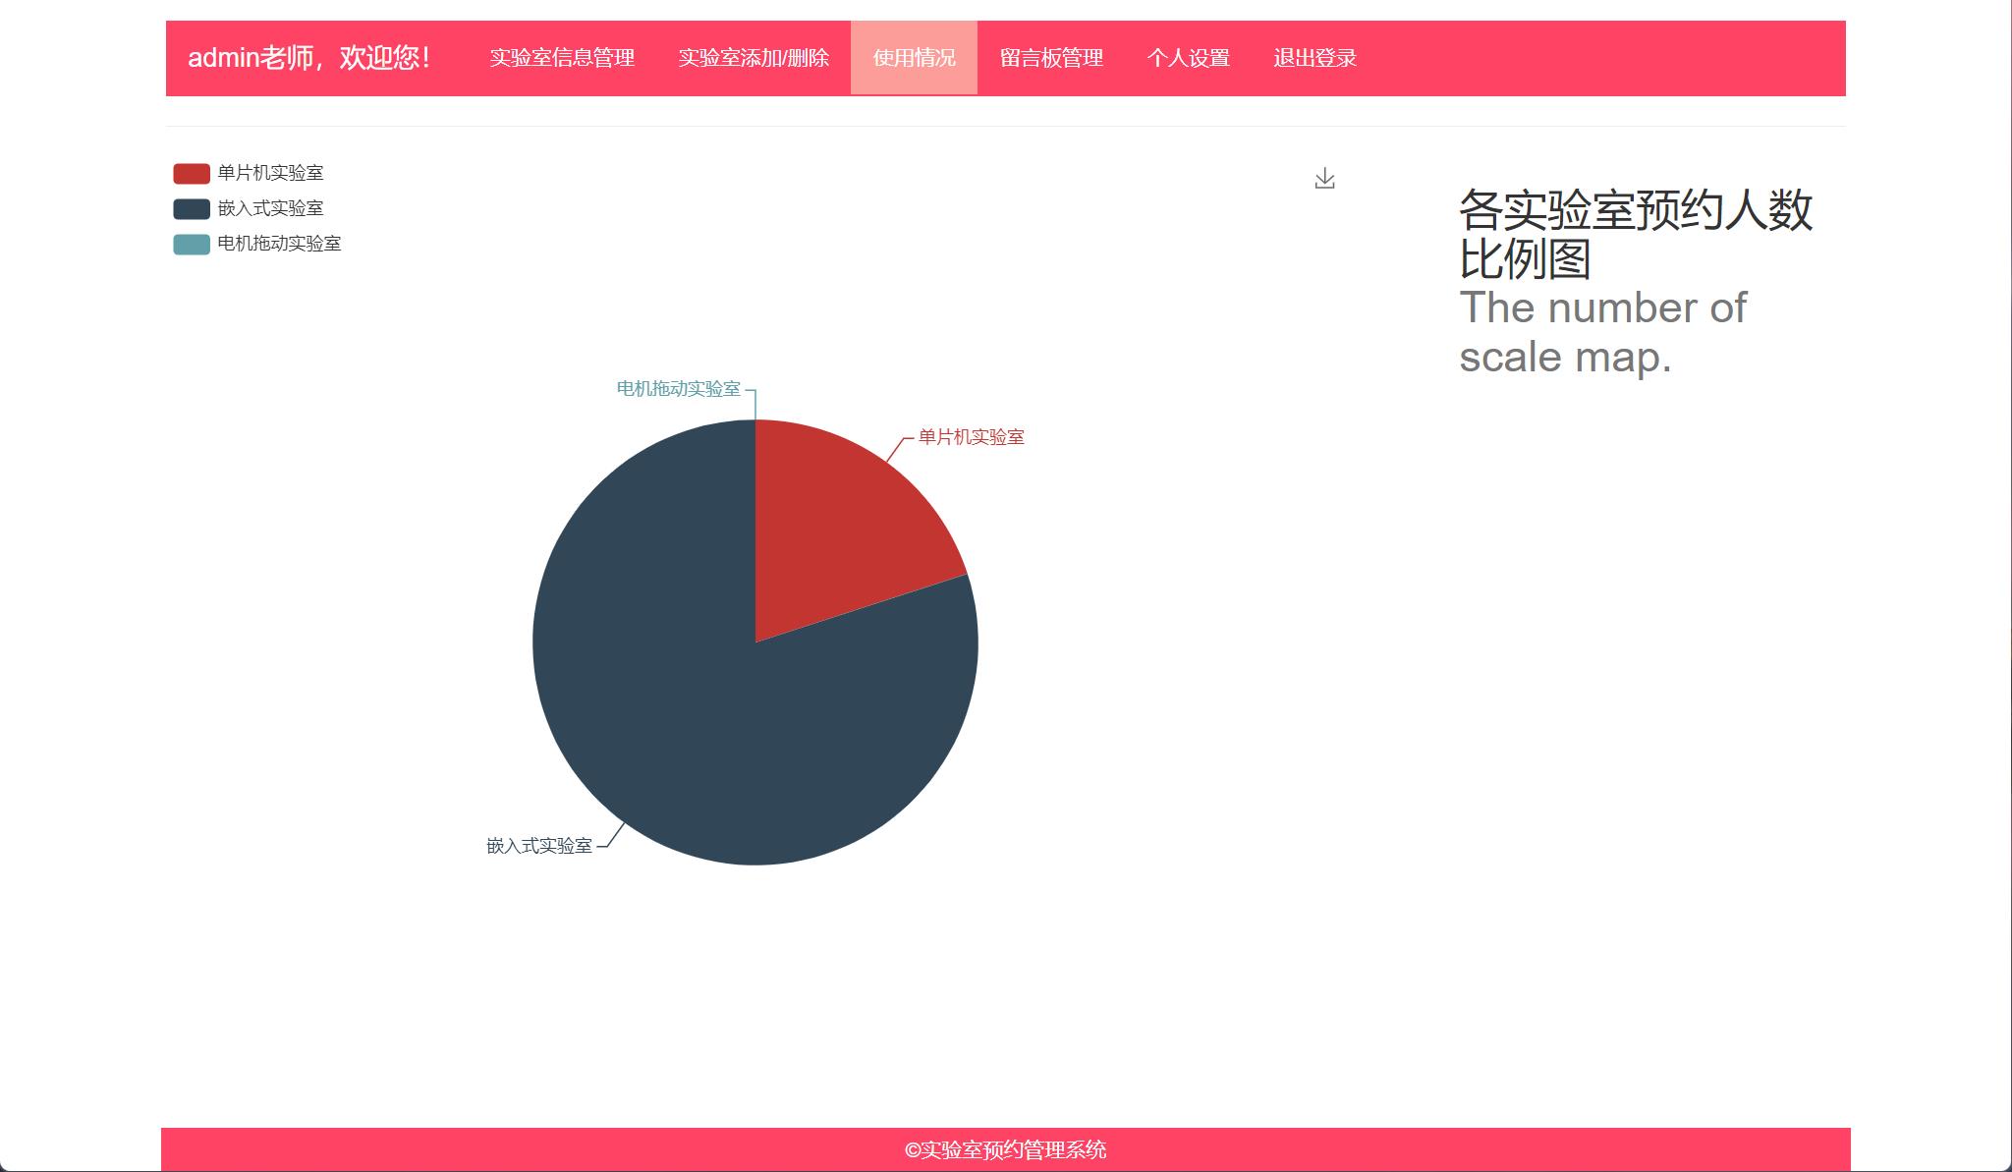Switch to the 留言板管理 section
This screenshot has width=2012, height=1172.
pos(1050,58)
